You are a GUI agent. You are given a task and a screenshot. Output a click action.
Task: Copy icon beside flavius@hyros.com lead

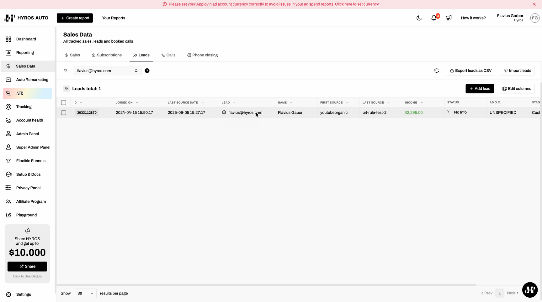click(x=224, y=112)
